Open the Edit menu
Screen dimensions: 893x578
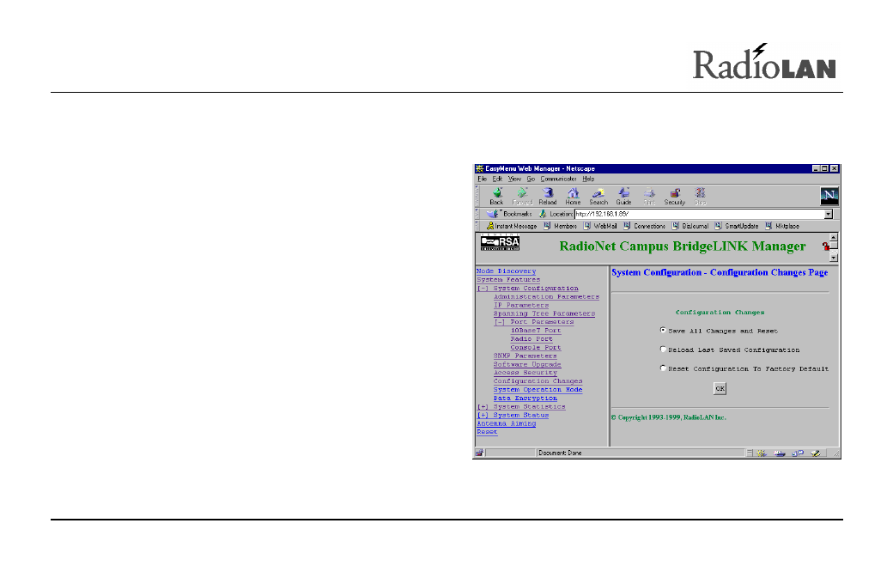coord(497,179)
